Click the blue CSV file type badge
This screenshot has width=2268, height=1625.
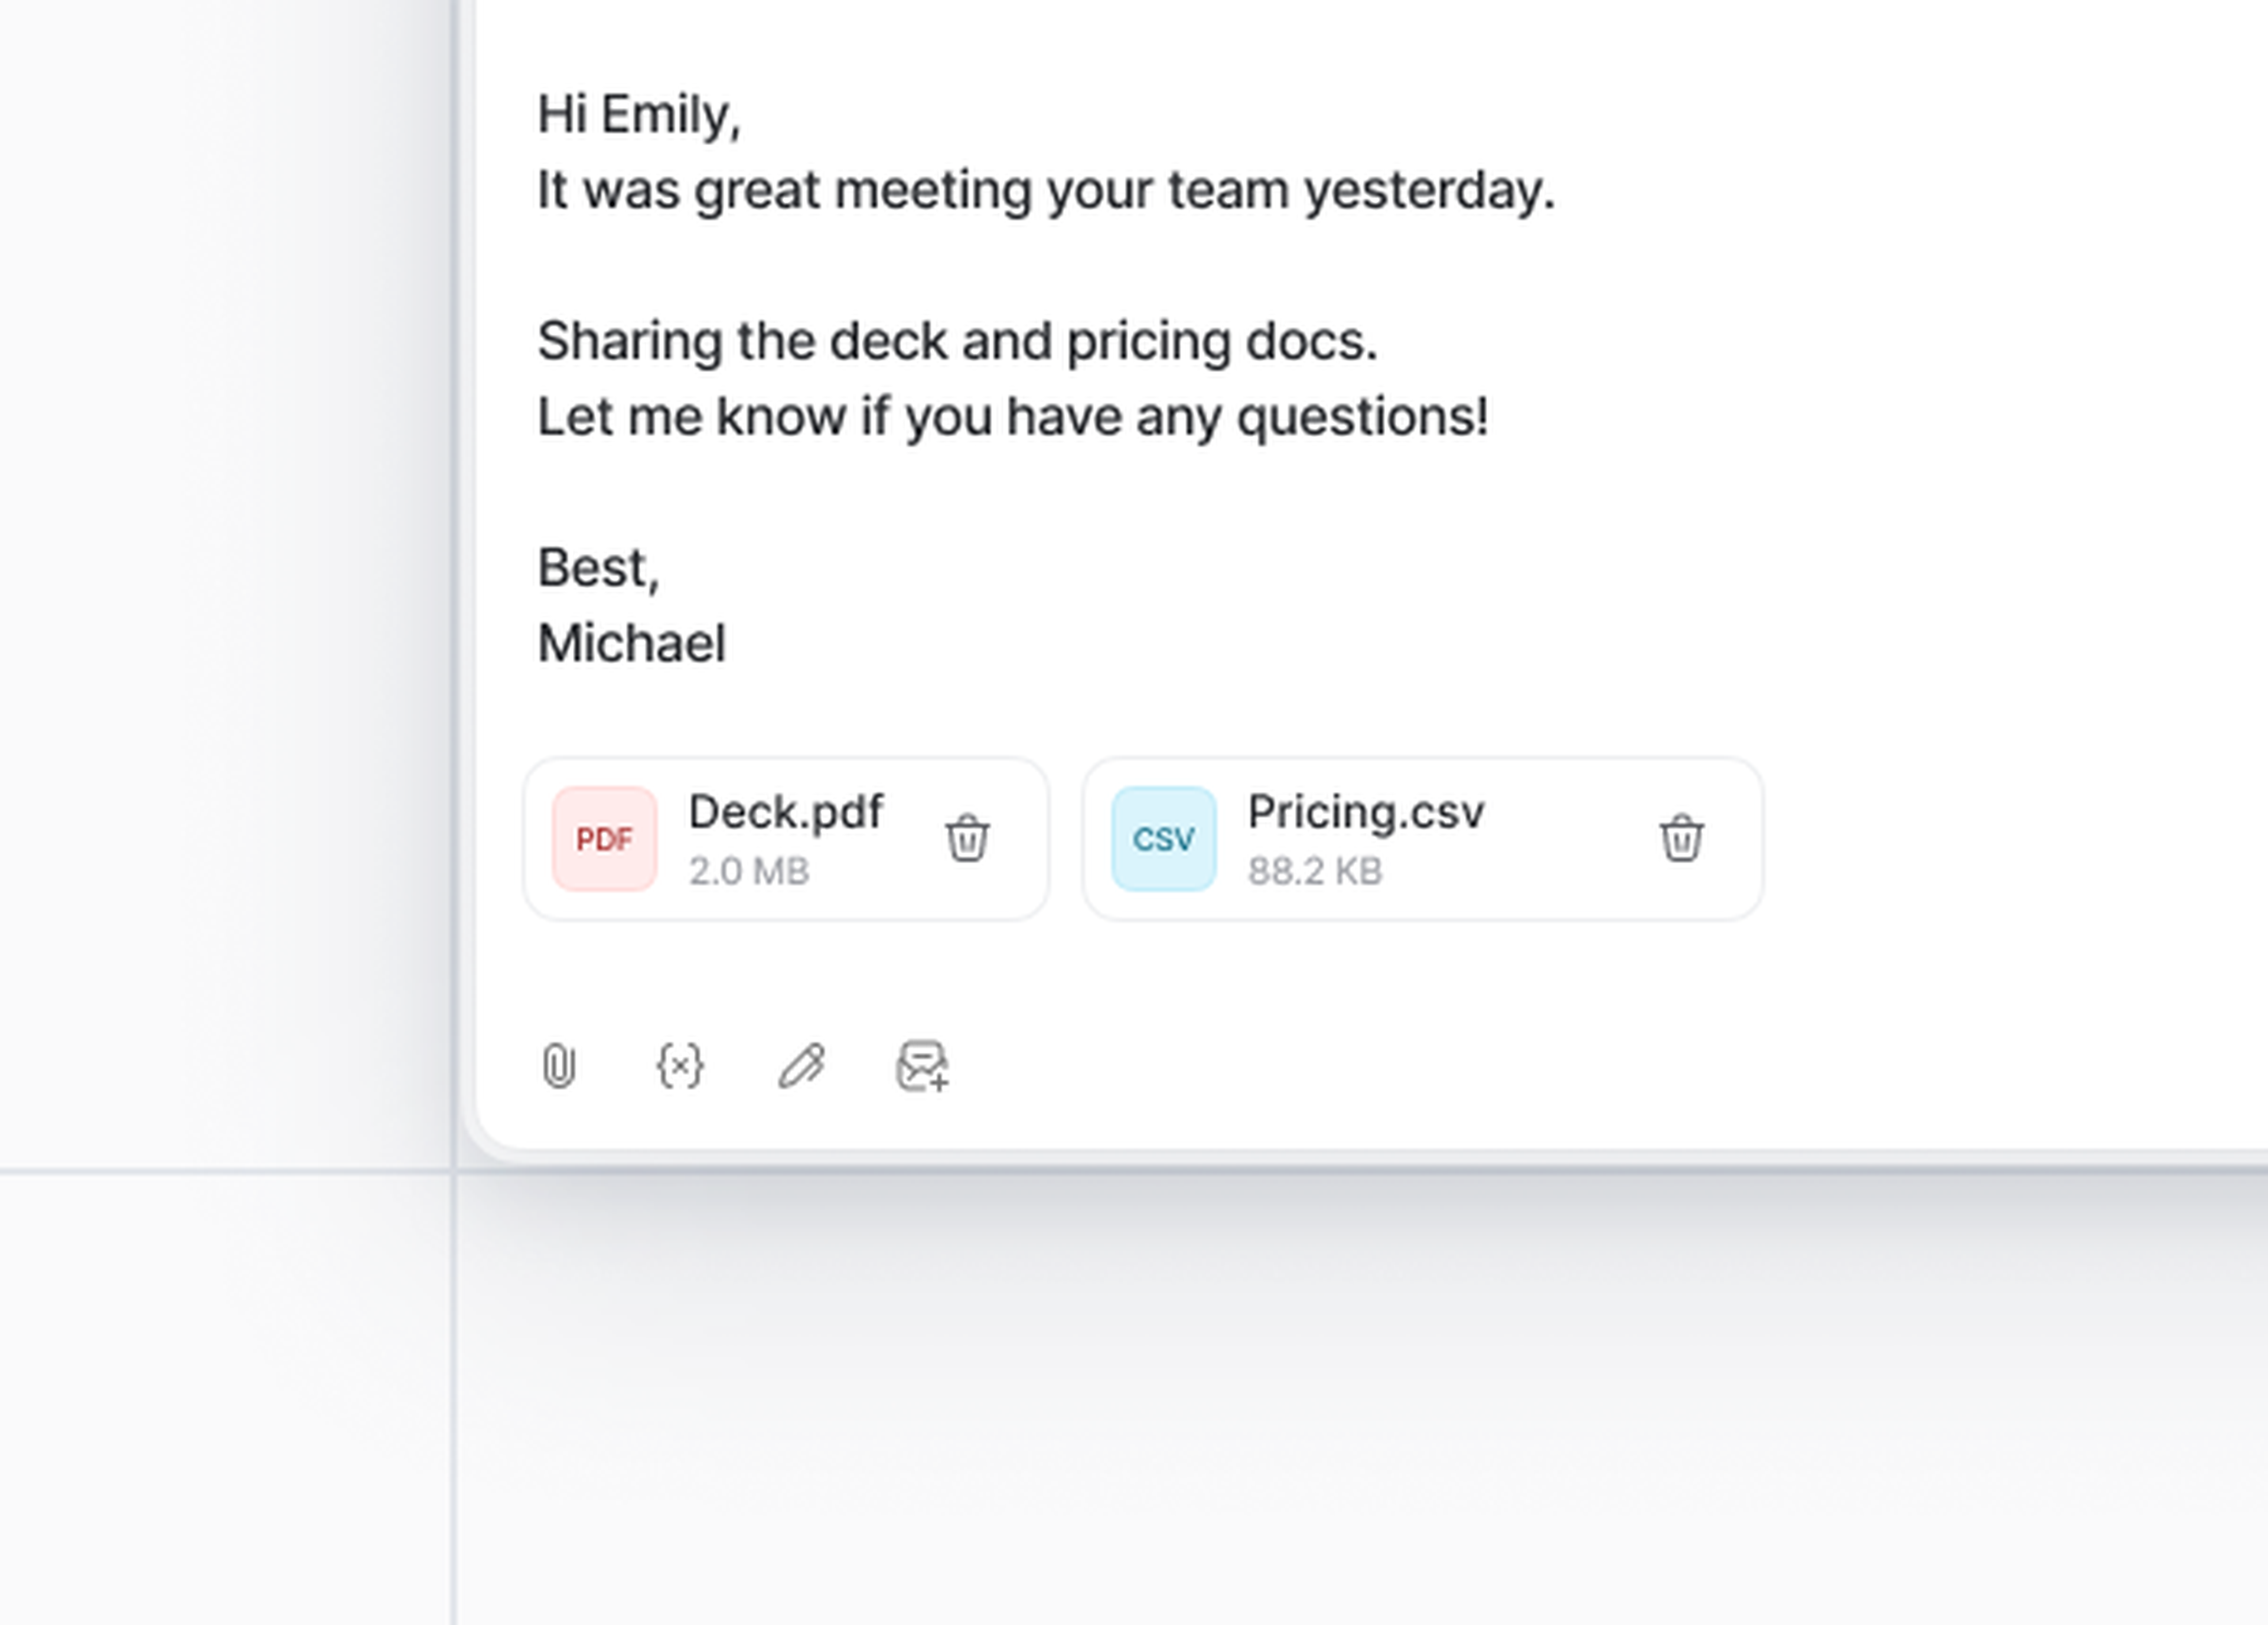[1164, 838]
